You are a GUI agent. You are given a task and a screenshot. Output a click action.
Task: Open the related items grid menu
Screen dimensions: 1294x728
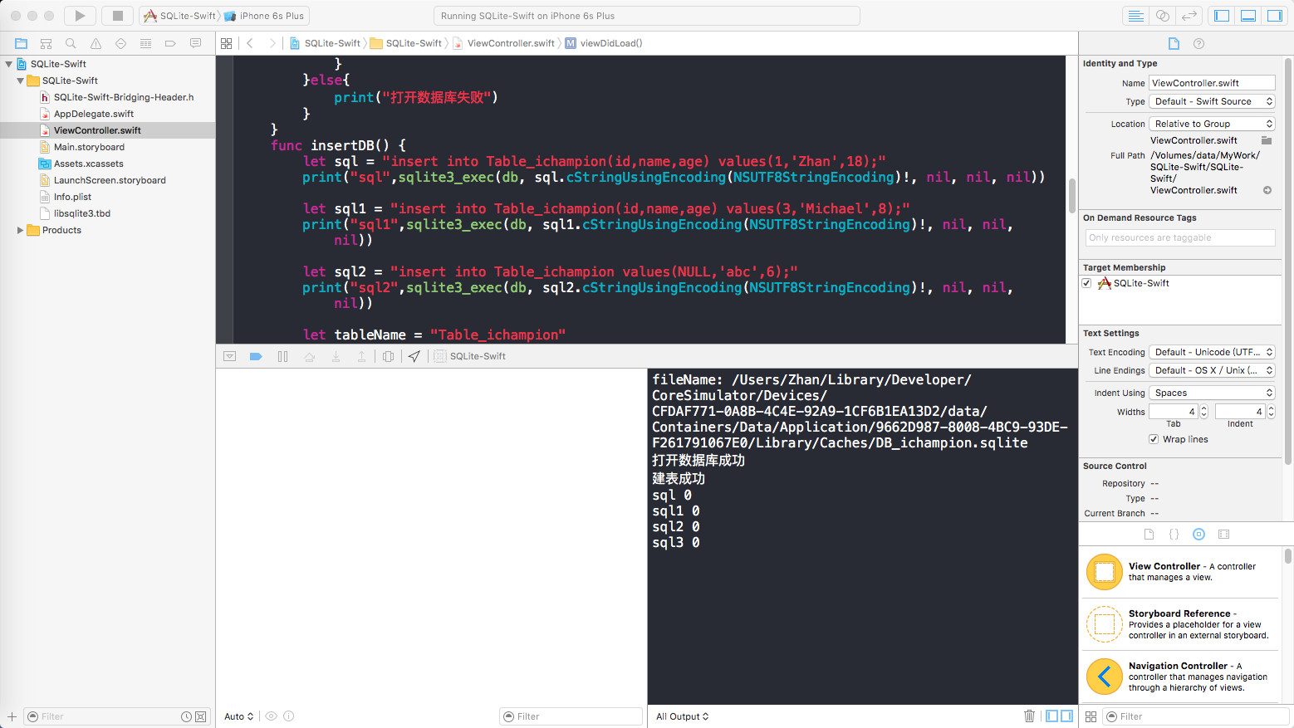pos(226,43)
